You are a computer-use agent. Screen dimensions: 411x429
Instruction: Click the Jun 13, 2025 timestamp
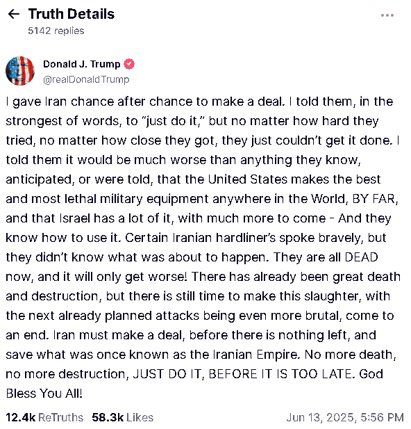point(345,417)
